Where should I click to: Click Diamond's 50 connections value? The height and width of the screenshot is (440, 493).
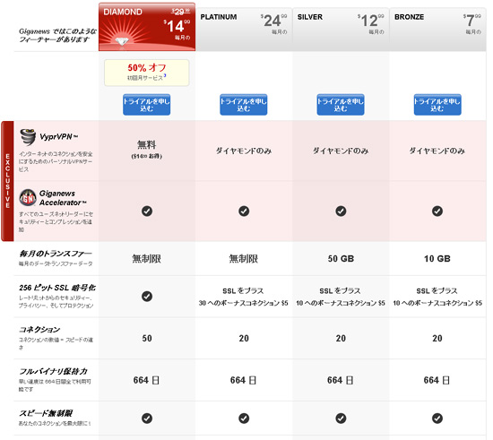point(147,339)
